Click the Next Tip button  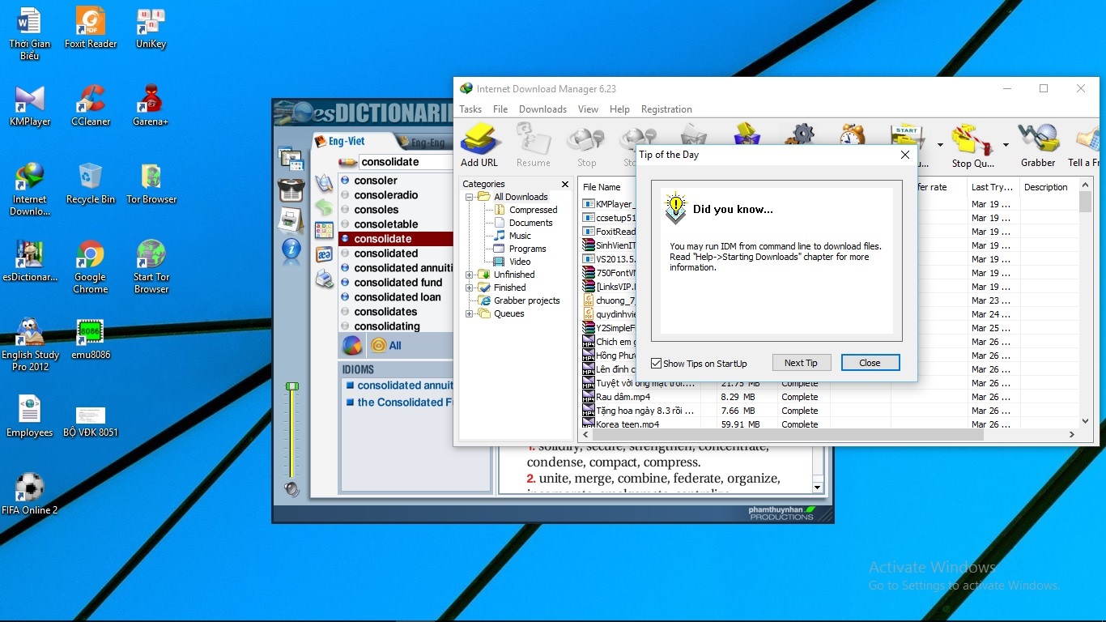(801, 363)
